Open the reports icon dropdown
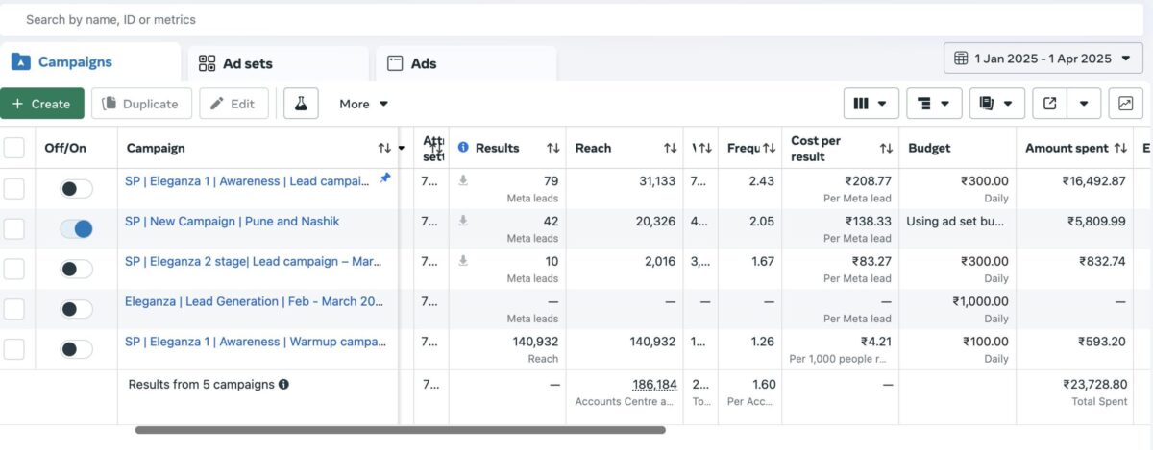 pos(996,104)
